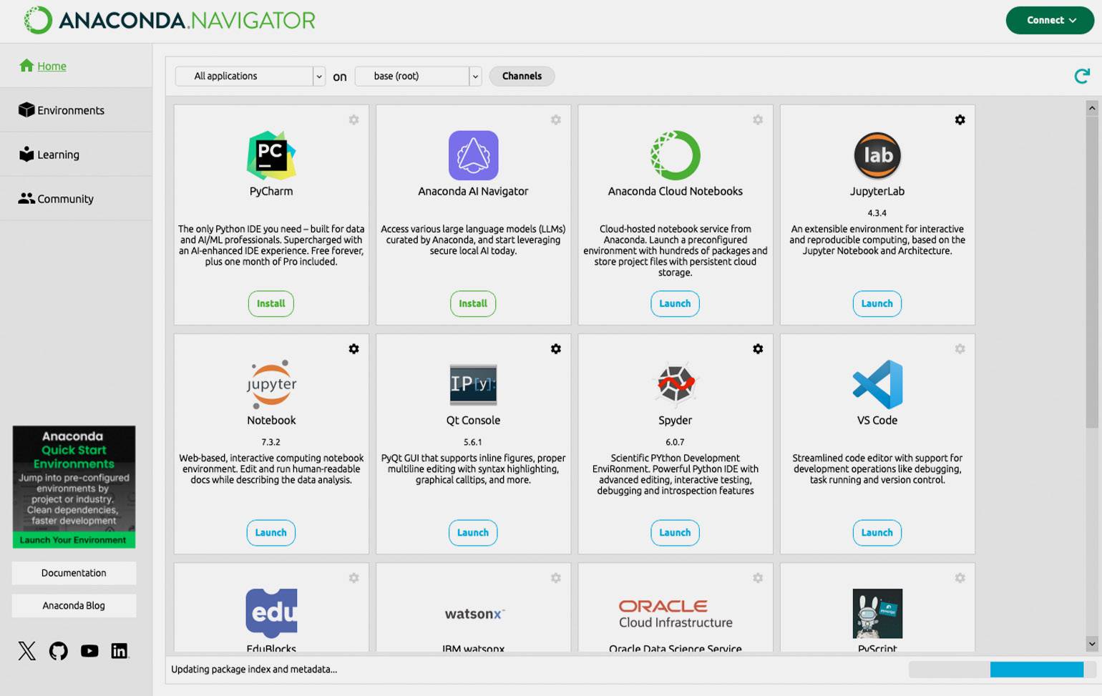Screen dimensions: 1102x696
Task: Open the JupyterLab settings gear
Action: pyautogui.click(x=960, y=120)
